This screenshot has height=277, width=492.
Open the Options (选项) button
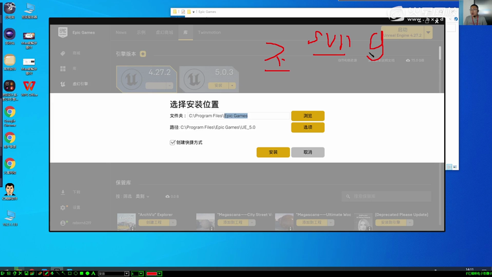tap(307, 127)
